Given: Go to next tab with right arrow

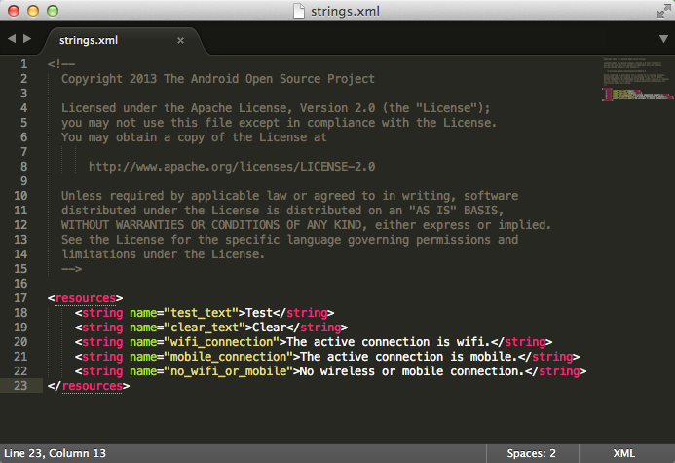Looking at the screenshot, I should [27, 39].
